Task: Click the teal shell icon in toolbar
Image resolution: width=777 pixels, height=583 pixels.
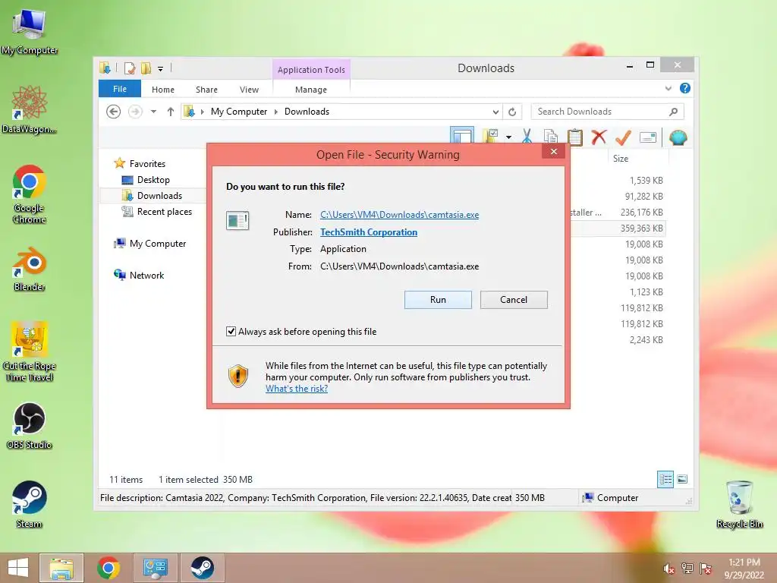Action: [x=678, y=137]
